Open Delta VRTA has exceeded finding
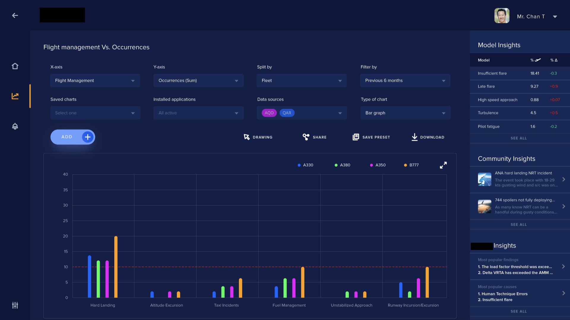Screen dimensions: 570x320 pos(515,273)
